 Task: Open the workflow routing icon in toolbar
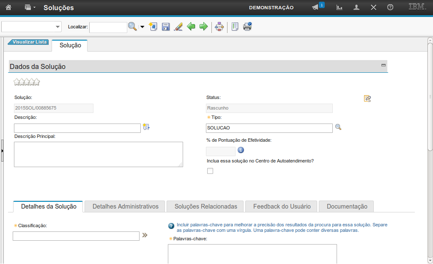pyautogui.click(x=219, y=27)
